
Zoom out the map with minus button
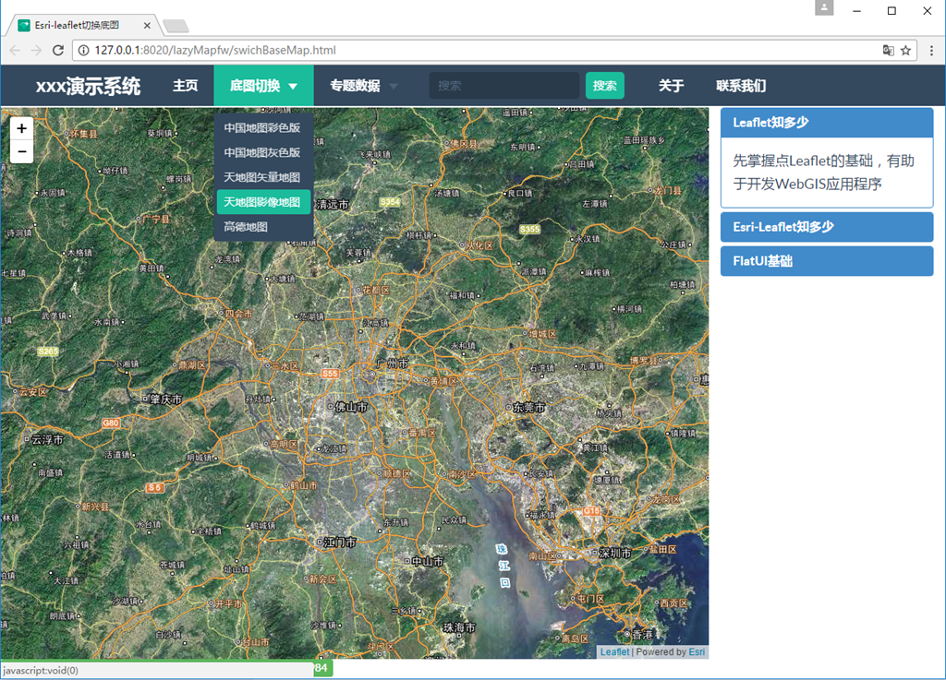tap(22, 152)
